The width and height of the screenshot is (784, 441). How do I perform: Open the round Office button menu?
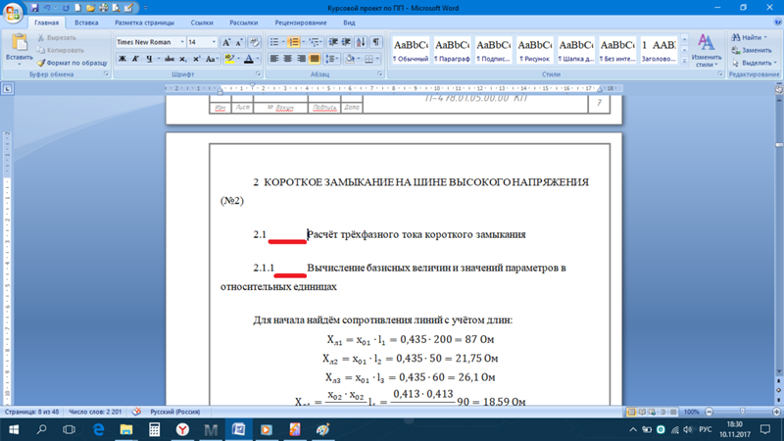[x=13, y=12]
